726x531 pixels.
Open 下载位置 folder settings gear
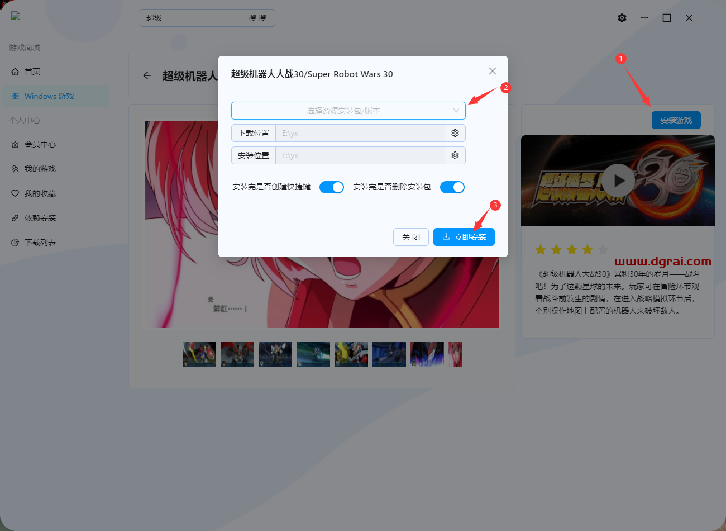point(455,133)
